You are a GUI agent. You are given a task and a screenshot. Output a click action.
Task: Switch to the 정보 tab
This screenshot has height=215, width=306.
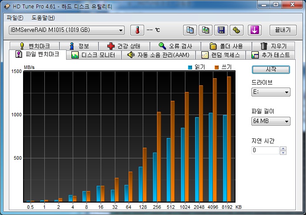point(79,46)
